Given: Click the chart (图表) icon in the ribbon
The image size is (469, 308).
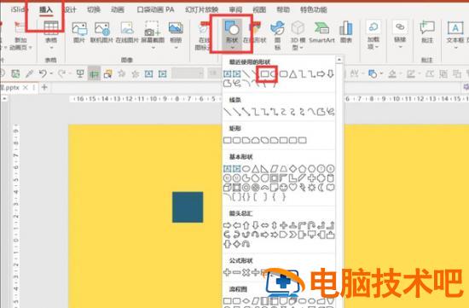Looking at the screenshot, I should [x=345, y=32].
